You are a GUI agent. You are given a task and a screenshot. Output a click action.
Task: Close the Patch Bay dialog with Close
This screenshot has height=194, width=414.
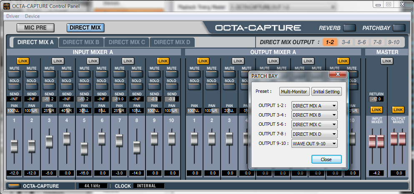click(326, 159)
